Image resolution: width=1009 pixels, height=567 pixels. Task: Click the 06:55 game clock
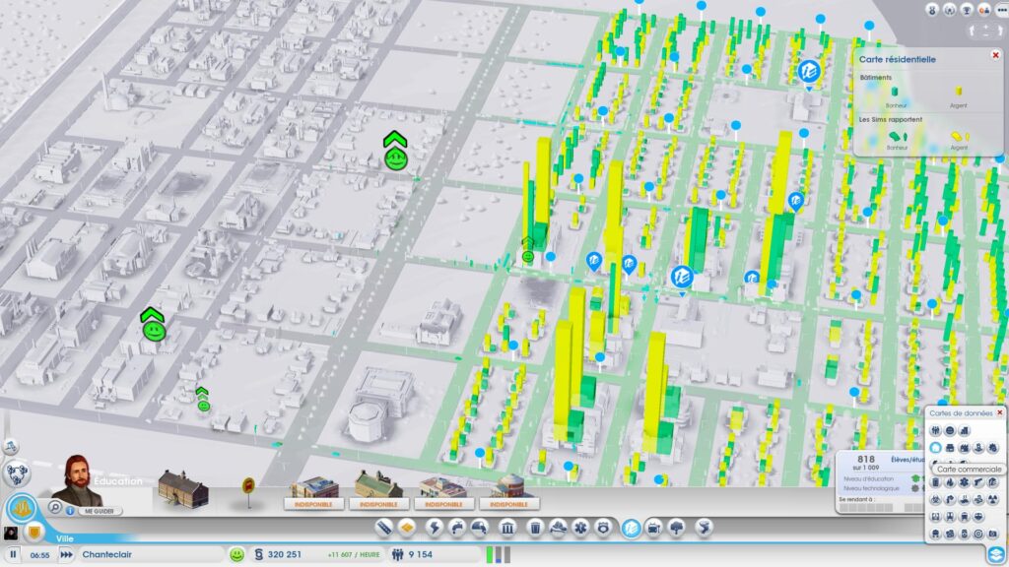(x=39, y=555)
